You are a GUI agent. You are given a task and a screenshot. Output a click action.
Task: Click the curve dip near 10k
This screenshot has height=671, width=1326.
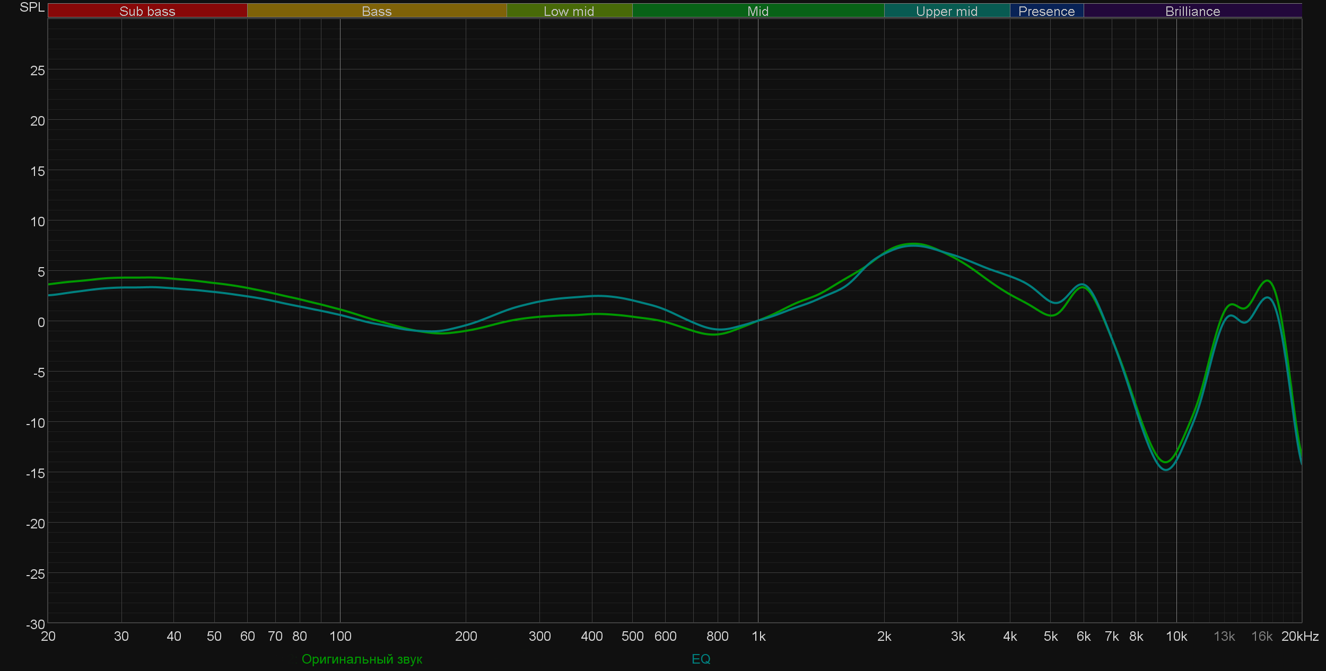click(x=1165, y=465)
